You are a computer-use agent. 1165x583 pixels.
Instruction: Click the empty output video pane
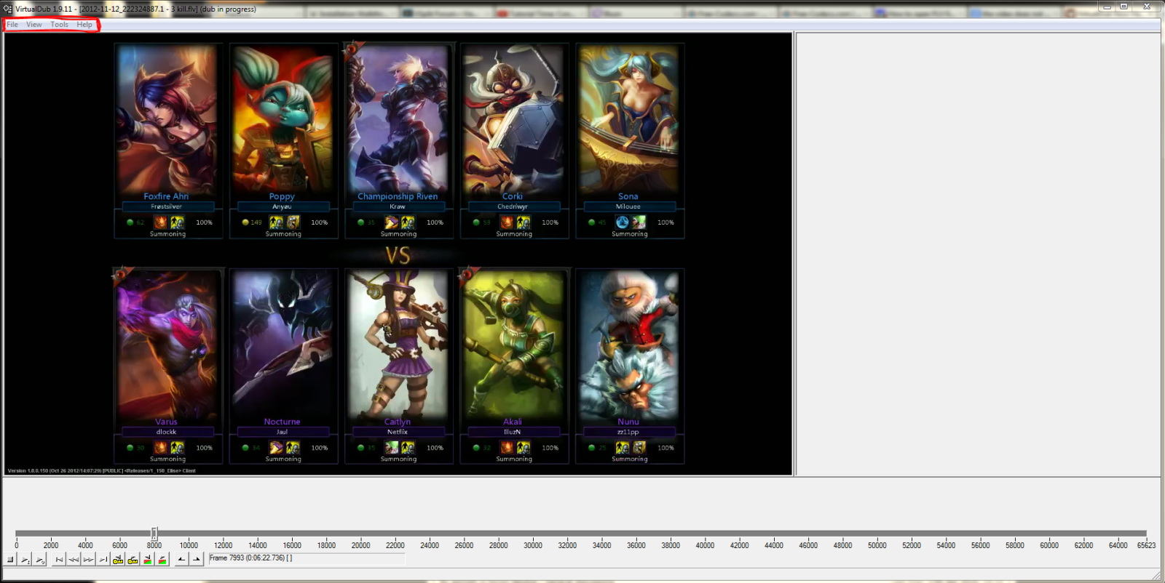click(978, 254)
